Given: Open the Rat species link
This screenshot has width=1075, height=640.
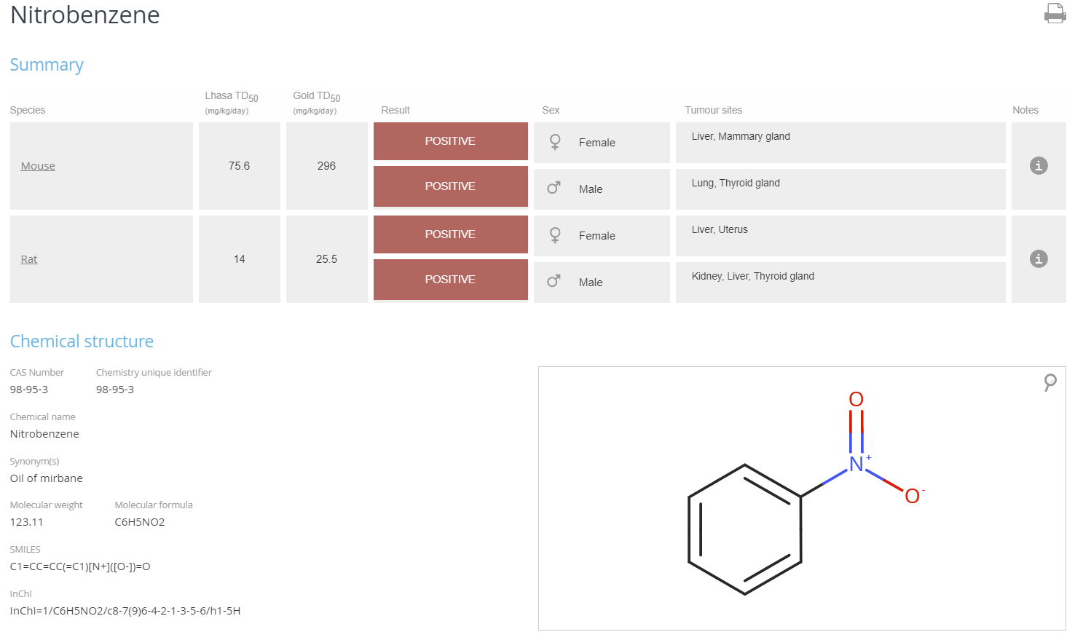Looking at the screenshot, I should [29, 259].
